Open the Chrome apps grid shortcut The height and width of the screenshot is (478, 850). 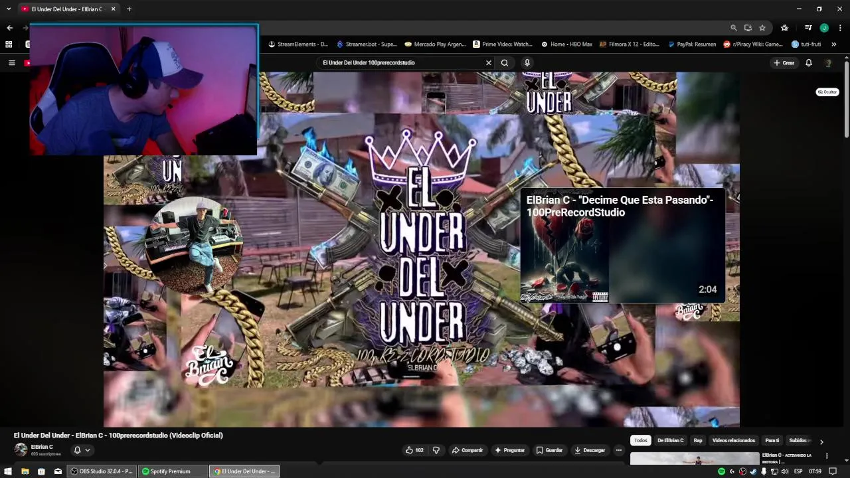(9, 44)
